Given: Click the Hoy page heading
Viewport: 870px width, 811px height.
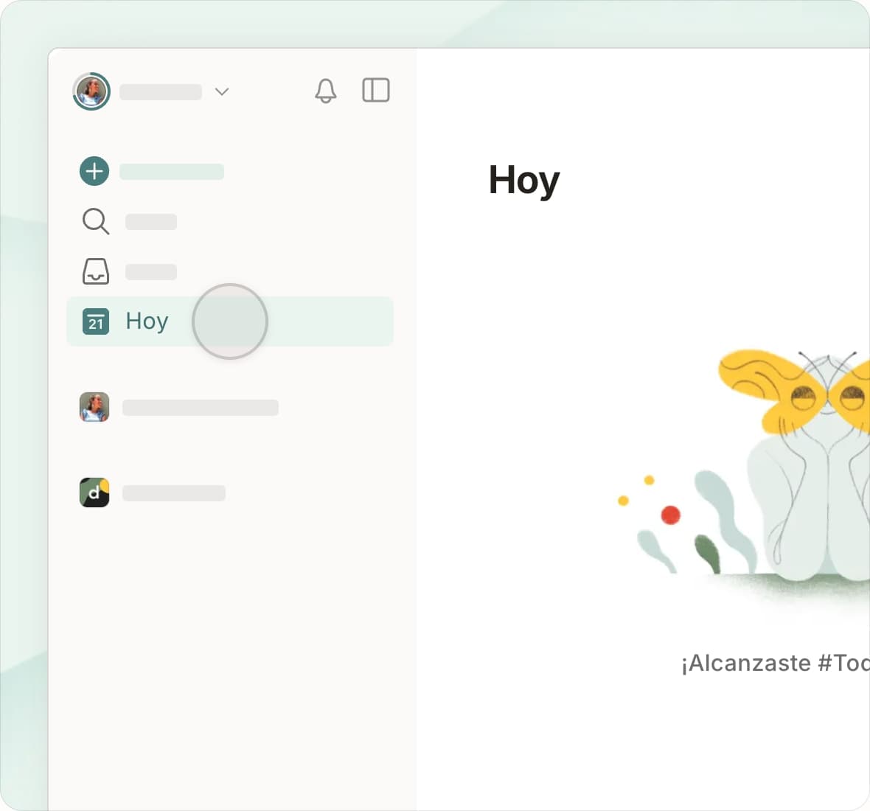Looking at the screenshot, I should (524, 180).
